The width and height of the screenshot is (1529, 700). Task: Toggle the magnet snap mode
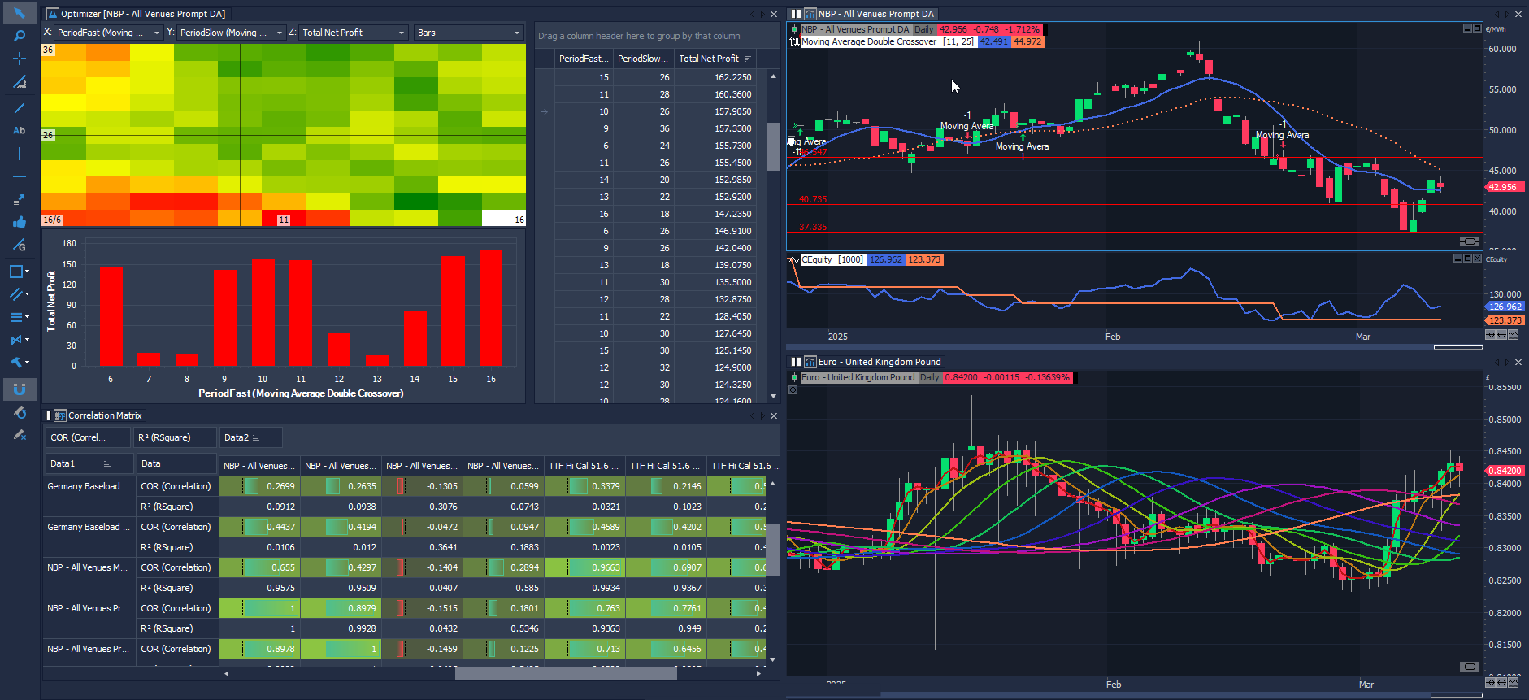pyautogui.click(x=20, y=389)
